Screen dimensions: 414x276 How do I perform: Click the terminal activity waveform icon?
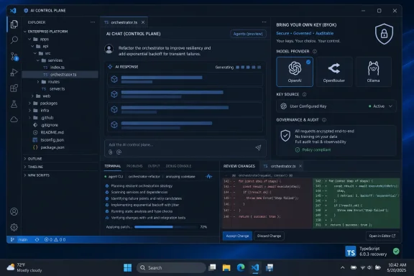click(x=209, y=176)
